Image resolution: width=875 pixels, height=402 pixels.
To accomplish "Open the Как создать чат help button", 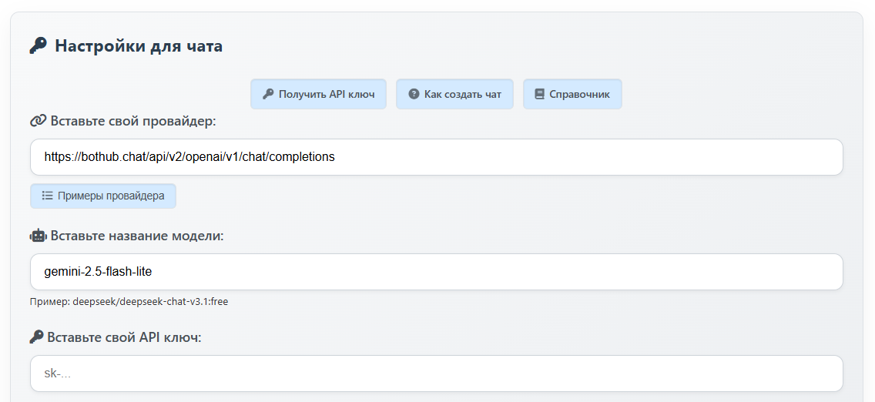I will (454, 94).
